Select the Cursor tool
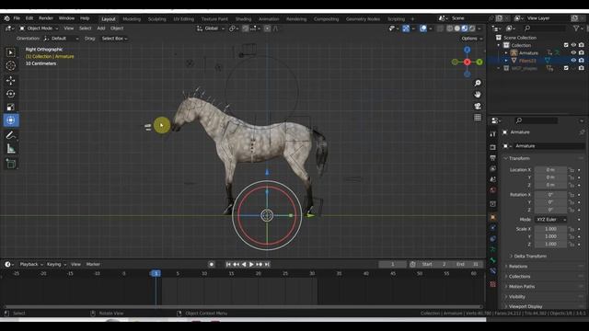Image resolution: width=589 pixels, height=331 pixels. [x=10, y=65]
